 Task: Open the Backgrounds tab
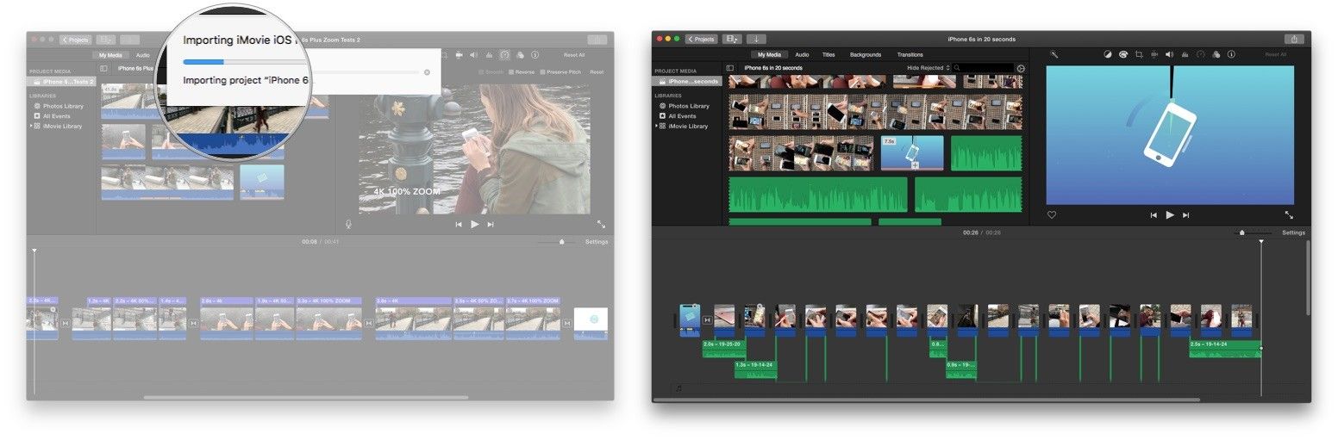(865, 54)
